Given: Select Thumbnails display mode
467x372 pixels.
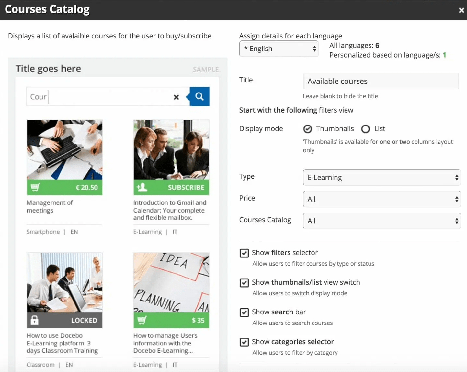Looking at the screenshot, I should coord(308,129).
